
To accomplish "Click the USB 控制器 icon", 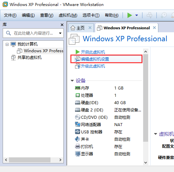I will click(77, 132).
